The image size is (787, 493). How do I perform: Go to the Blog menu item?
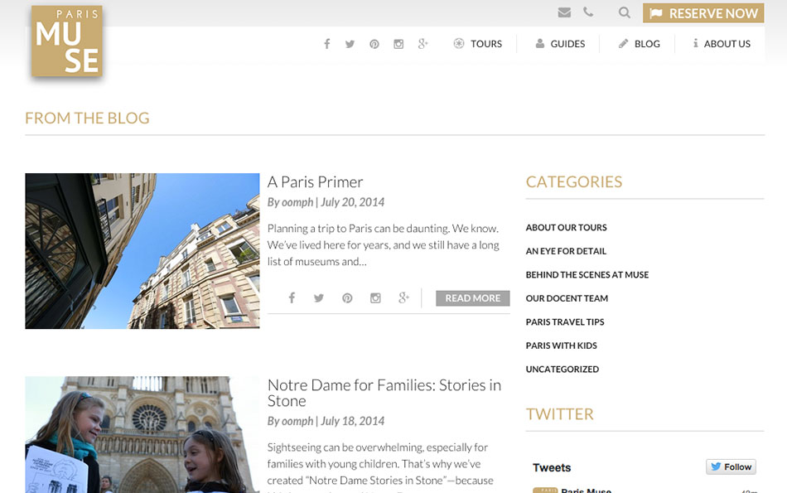(x=640, y=44)
